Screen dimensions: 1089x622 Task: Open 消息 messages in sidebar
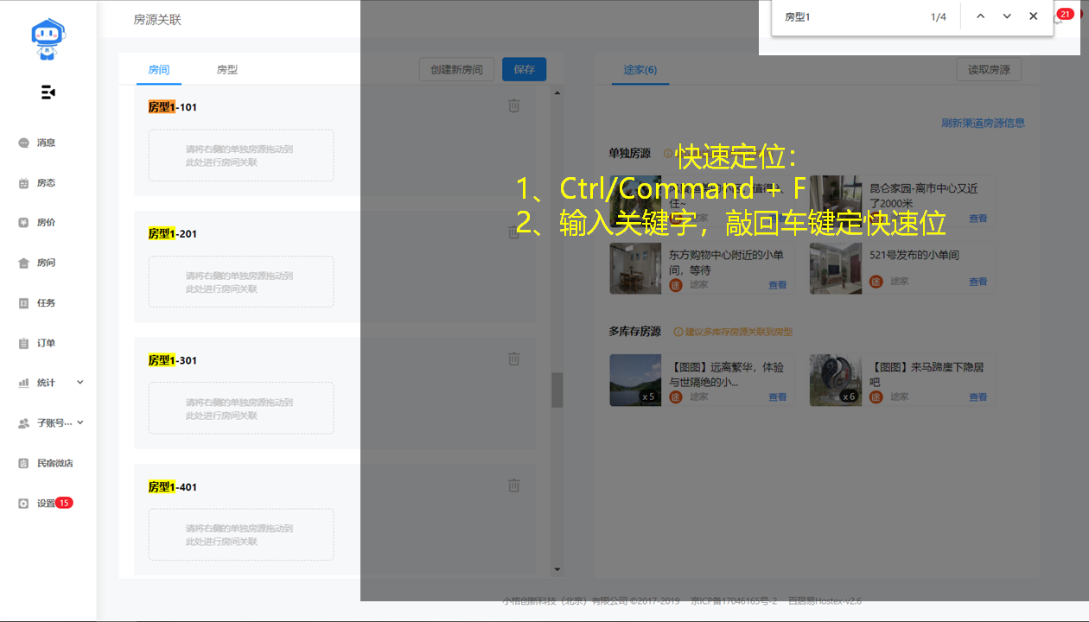point(46,143)
